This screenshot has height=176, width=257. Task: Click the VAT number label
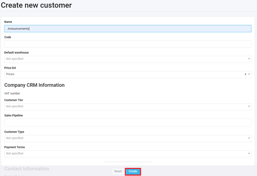coord(12,93)
